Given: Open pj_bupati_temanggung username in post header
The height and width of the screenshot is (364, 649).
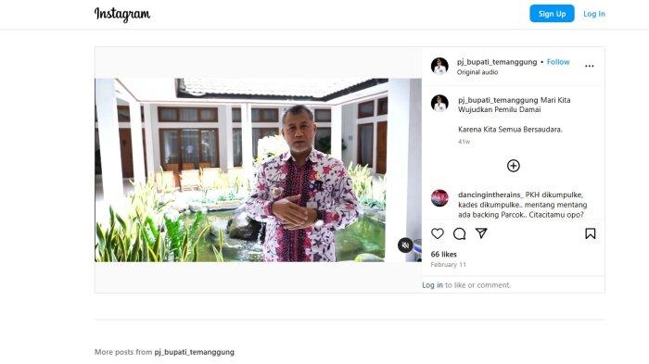Looking at the screenshot, I should 497,62.
